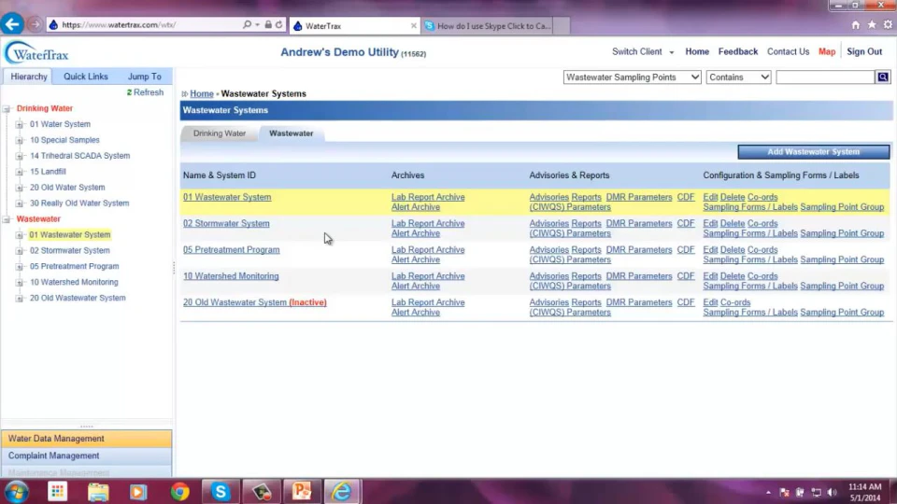Click the search magnifier button beside search field

(883, 77)
